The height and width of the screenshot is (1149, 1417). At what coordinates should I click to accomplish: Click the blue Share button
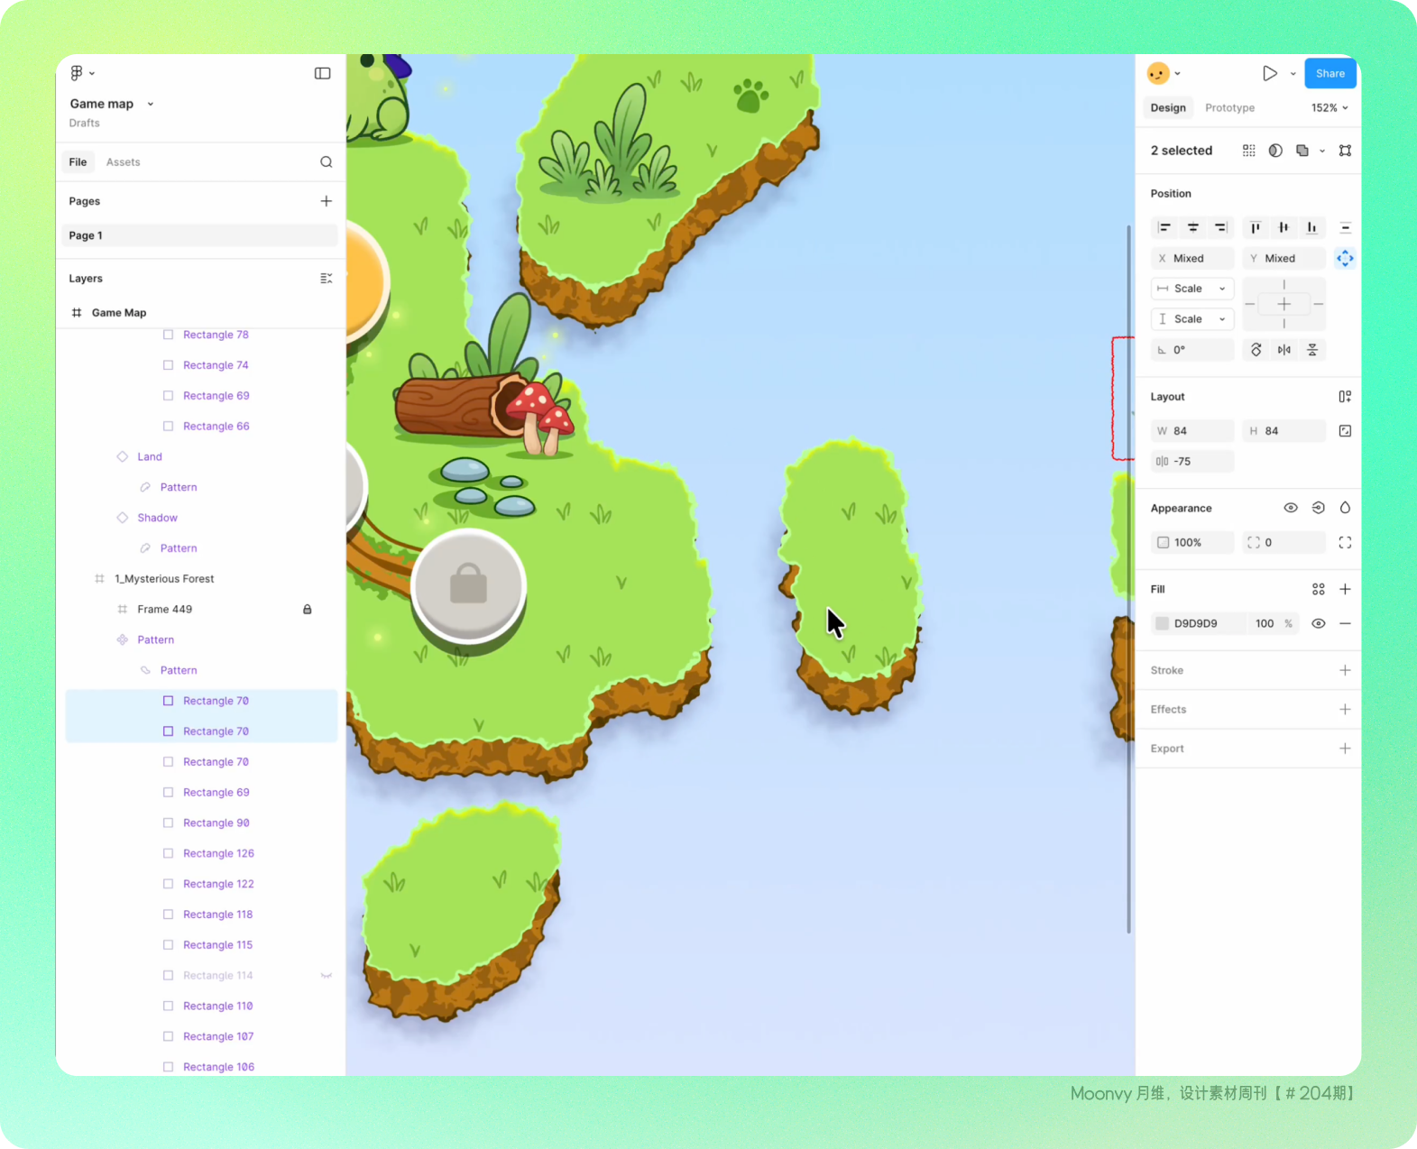pos(1330,74)
